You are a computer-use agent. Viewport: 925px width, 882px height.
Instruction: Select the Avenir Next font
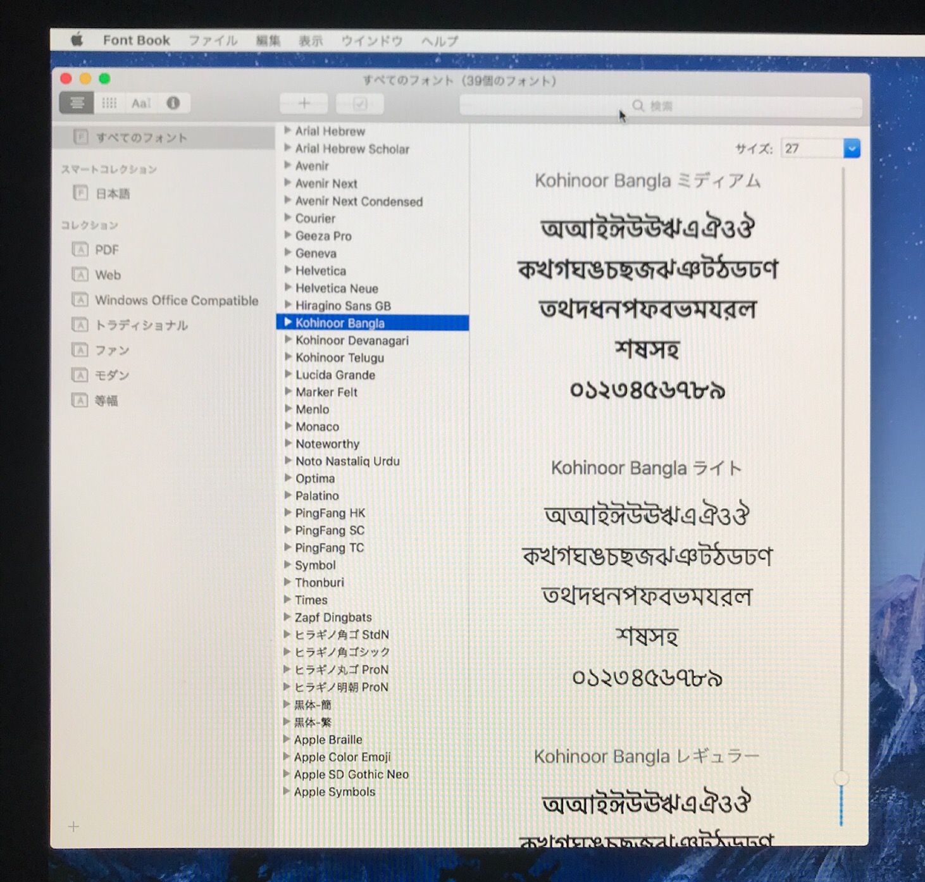[326, 183]
